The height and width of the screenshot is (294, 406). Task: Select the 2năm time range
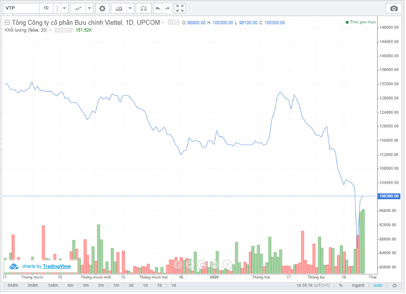(x=33, y=285)
